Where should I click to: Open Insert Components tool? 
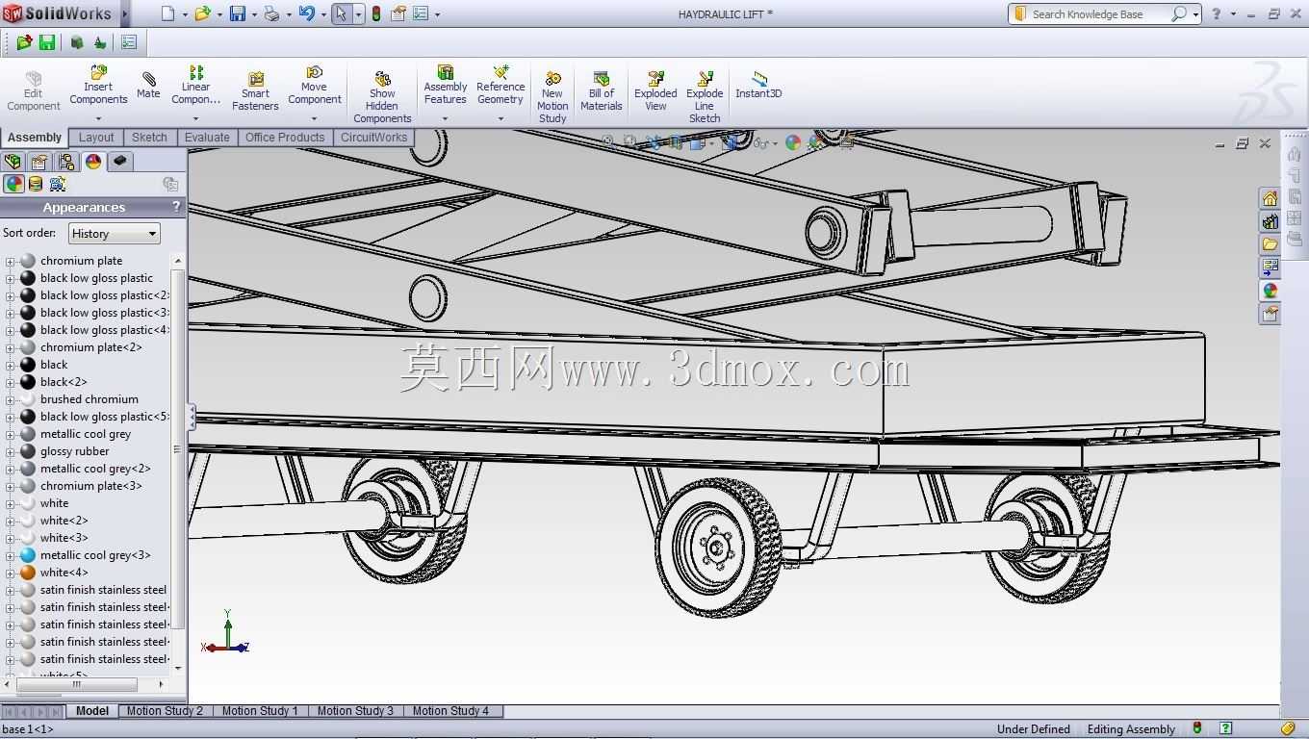[x=98, y=85]
